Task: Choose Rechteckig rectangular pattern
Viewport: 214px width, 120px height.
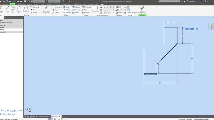Action: tap(86, 7)
